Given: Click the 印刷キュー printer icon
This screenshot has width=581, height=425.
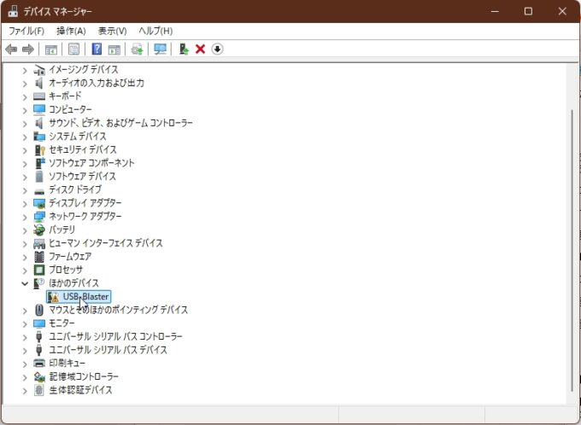Looking at the screenshot, I should pyautogui.click(x=39, y=364).
